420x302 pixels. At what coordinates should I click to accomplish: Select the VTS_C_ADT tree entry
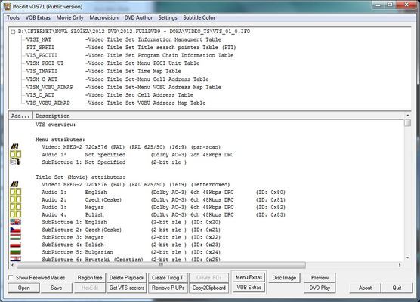[40, 95]
